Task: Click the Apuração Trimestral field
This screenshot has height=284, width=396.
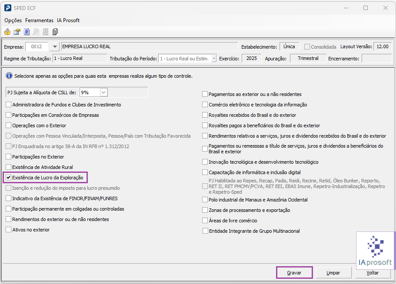Action: click(x=308, y=59)
